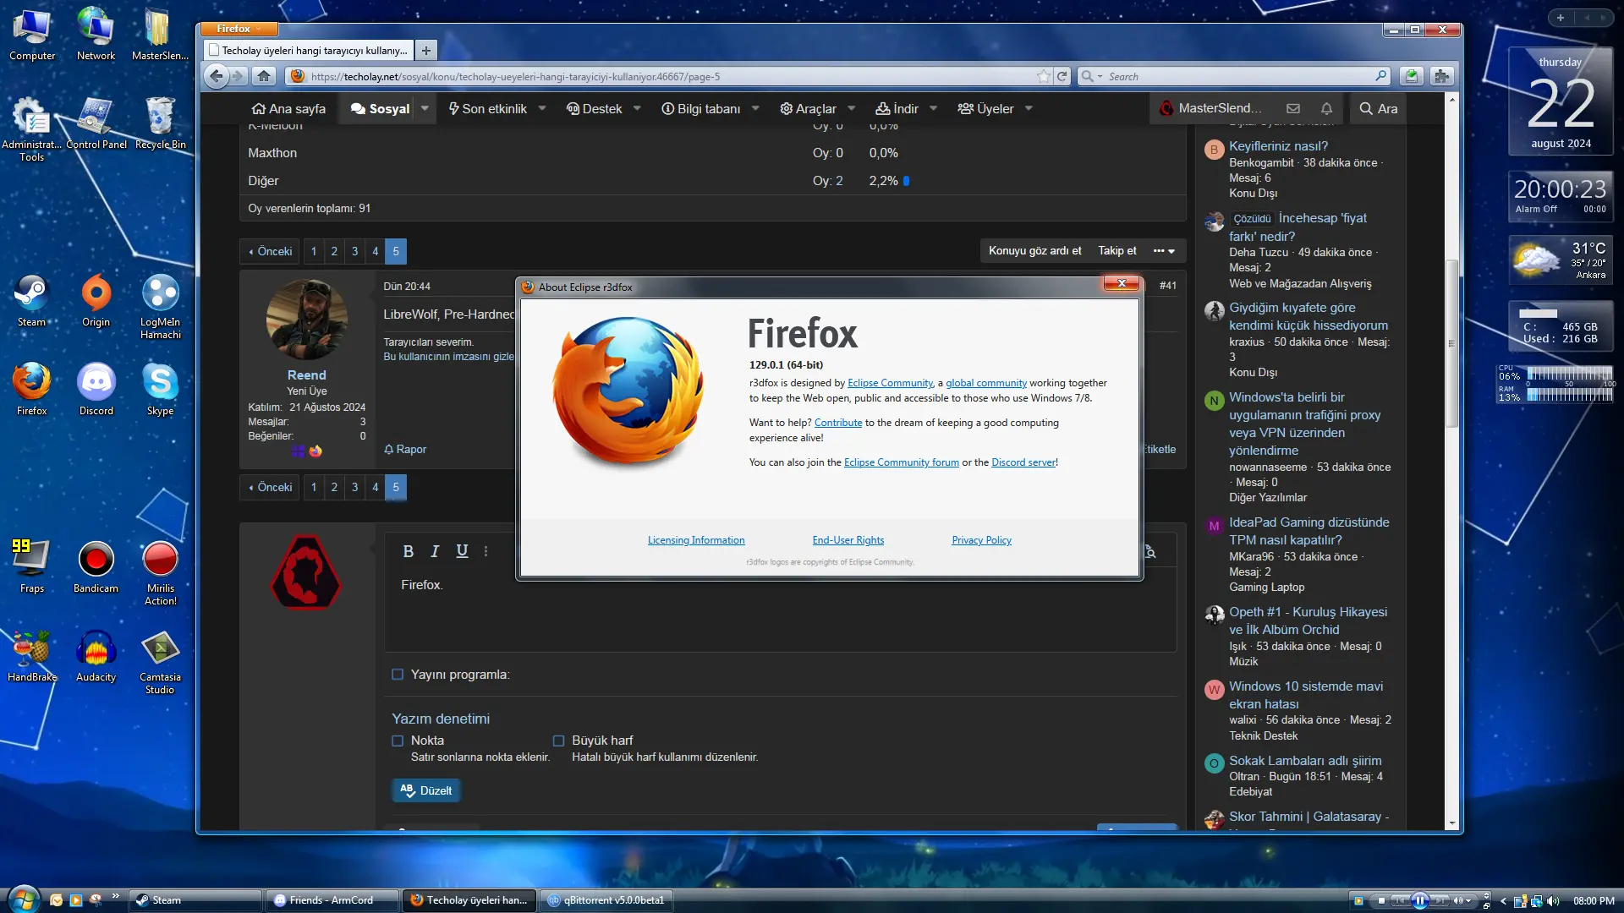1624x913 pixels.
Task: Open the Steam desktop shortcut
Action: click(32, 300)
